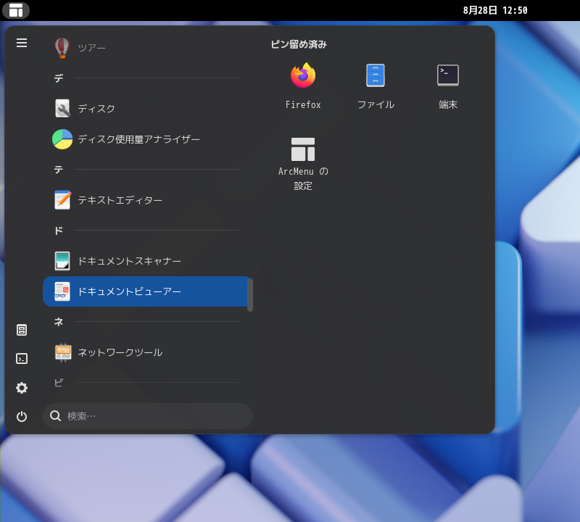Click the search magnifier icon

56,416
